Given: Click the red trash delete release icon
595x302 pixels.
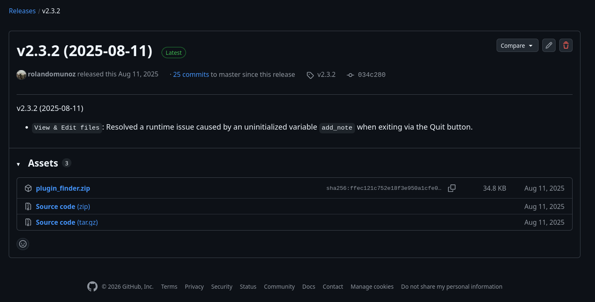Looking at the screenshot, I should click(x=566, y=45).
